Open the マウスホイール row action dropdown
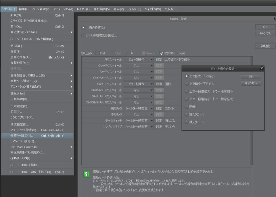Screen dimensions: 276x197 (x=138, y=60)
